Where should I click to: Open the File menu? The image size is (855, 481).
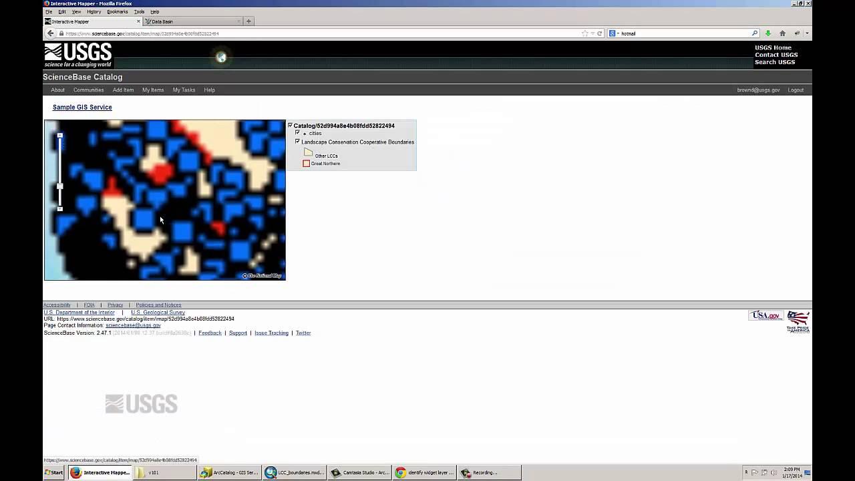tap(49, 12)
